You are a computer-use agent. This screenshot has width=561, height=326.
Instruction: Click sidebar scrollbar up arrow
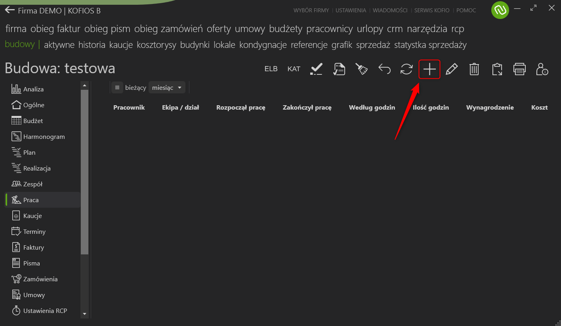(x=84, y=85)
